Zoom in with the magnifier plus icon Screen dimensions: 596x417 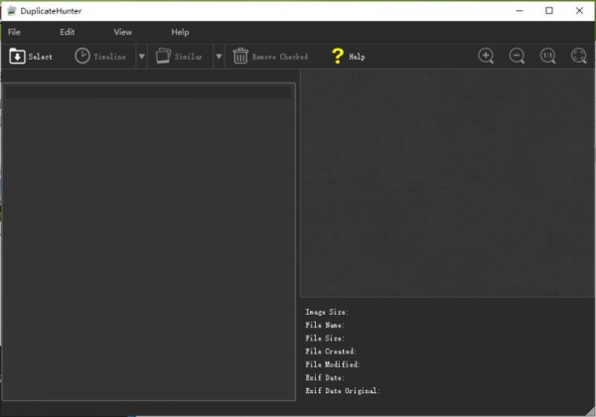pos(486,57)
